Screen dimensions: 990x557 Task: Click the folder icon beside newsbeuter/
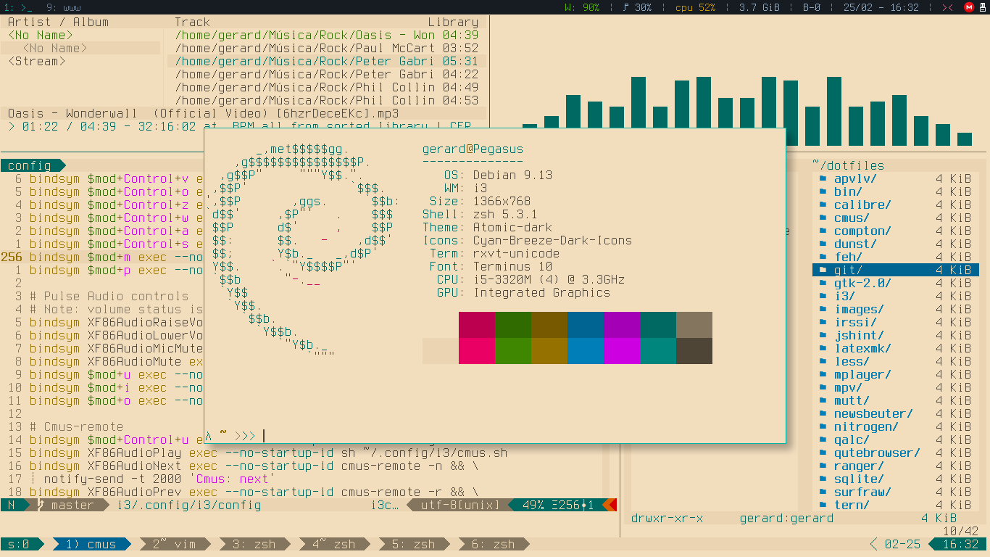pos(823,413)
